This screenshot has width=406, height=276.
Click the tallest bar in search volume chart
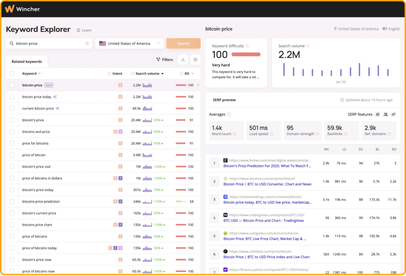(359, 70)
